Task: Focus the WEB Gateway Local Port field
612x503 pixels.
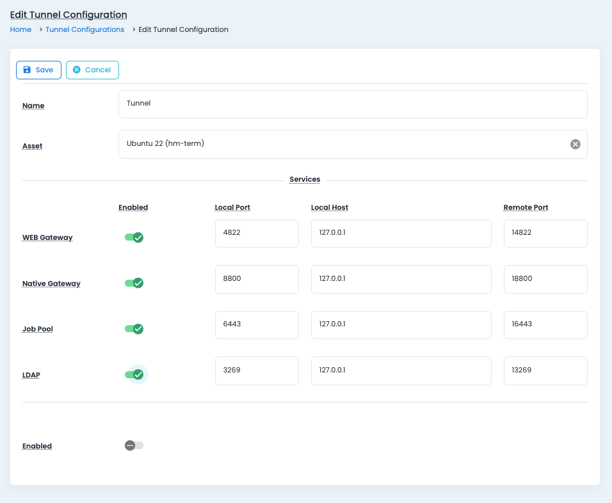Action: pos(257,234)
